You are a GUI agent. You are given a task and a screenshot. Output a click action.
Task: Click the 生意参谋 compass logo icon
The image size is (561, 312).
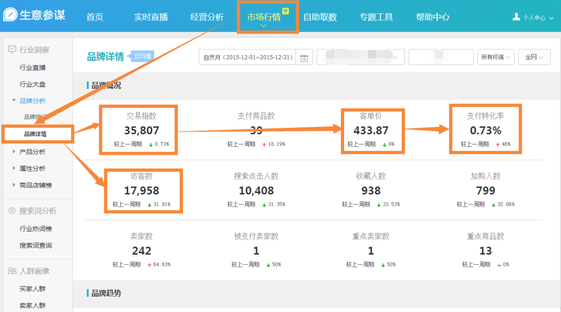(x=10, y=15)
